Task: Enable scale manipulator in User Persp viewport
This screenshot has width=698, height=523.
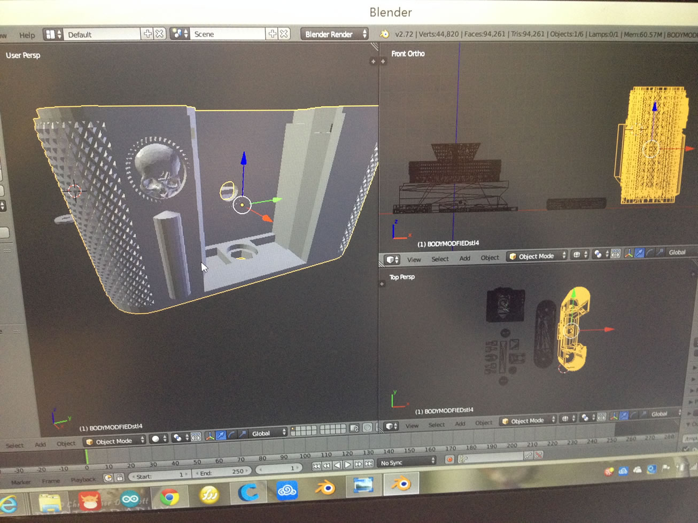Action: coord(242,434)
